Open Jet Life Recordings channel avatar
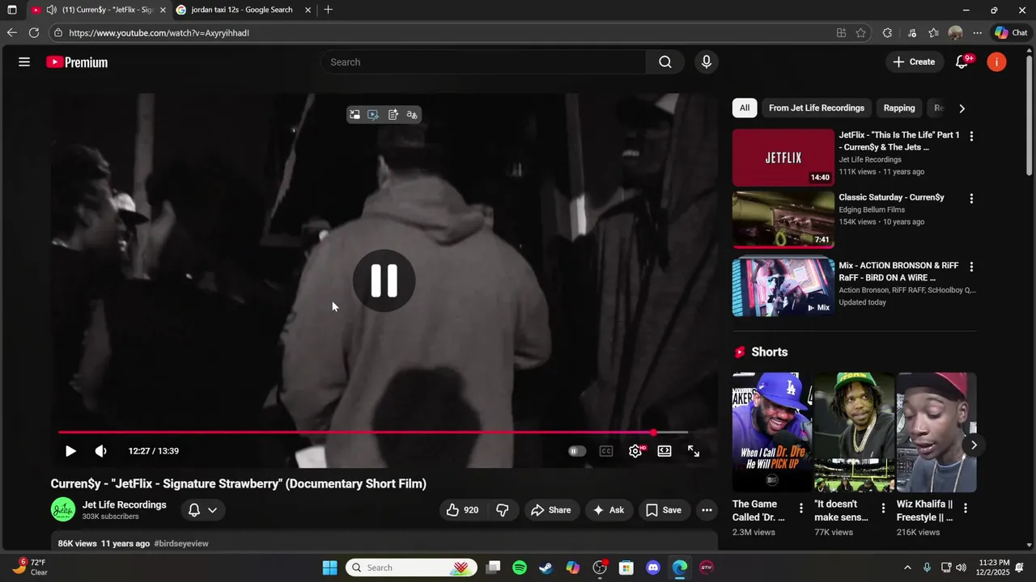The height and width of the screenshot is (582, 1036). click(63, 510)
